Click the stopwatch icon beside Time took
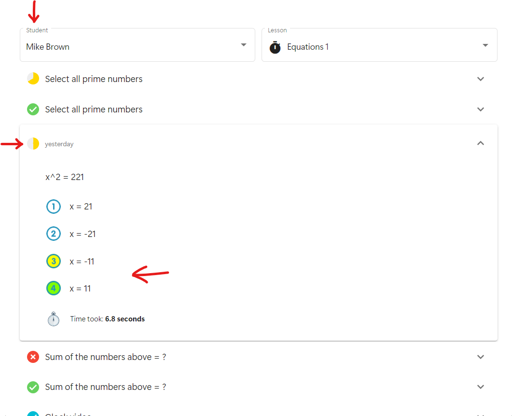512x416 pixels. pos(54,319)
